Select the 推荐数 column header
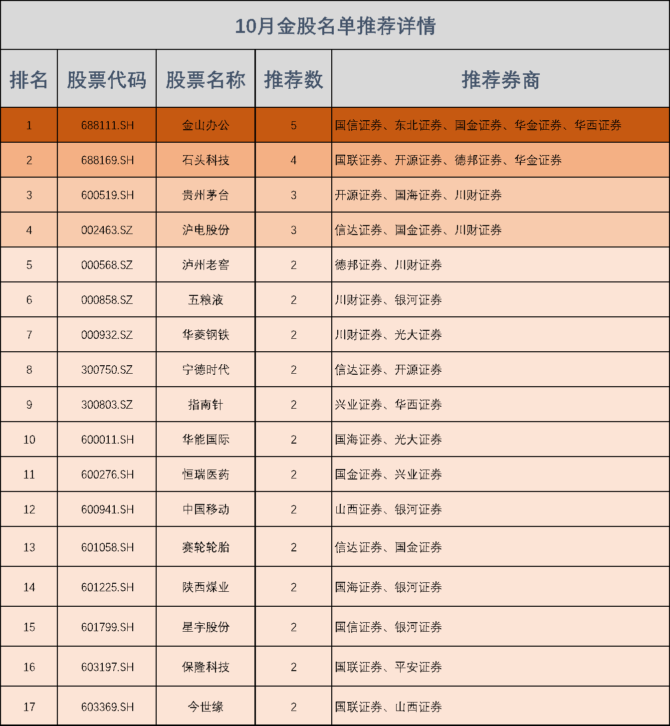Viewport: 670px width, 726px height. click(293, 79)
